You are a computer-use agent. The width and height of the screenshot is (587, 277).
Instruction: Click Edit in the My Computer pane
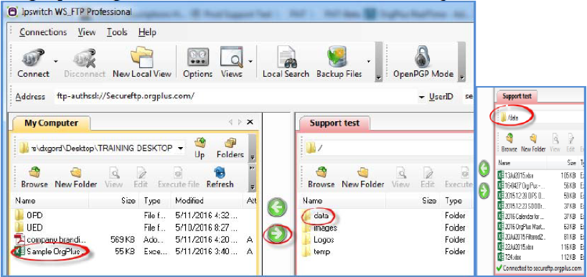coord(141,177)
